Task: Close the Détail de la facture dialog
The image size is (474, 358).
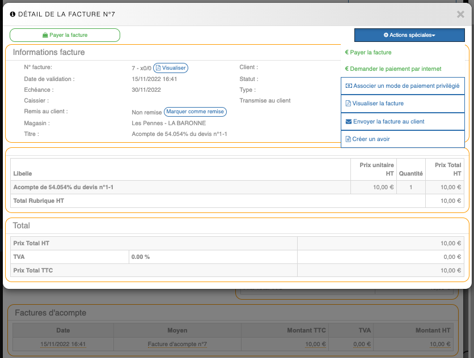Action: (460, 14)
